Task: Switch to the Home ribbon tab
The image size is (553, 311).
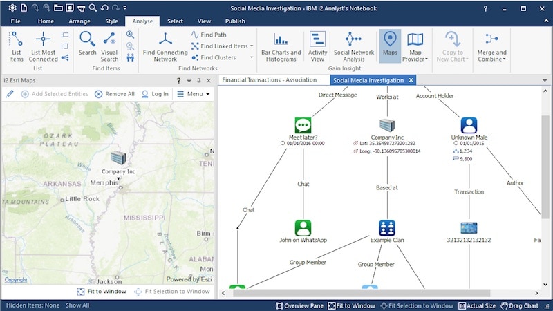Action: point(46,21)
